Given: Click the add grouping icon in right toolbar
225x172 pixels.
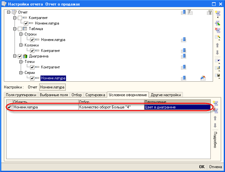Looking at the screenshot, I should click(x=217, y=14).
